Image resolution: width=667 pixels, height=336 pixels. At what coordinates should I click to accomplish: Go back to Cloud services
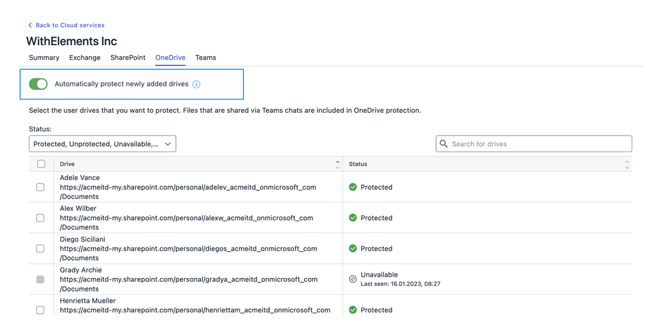click(x=70, y=25)
